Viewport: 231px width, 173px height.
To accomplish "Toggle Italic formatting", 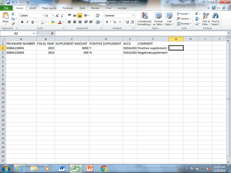I will click(x=27, y=22).
